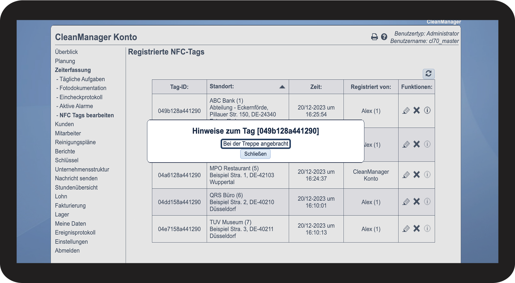Click the Zeit column header

(316, 87)
